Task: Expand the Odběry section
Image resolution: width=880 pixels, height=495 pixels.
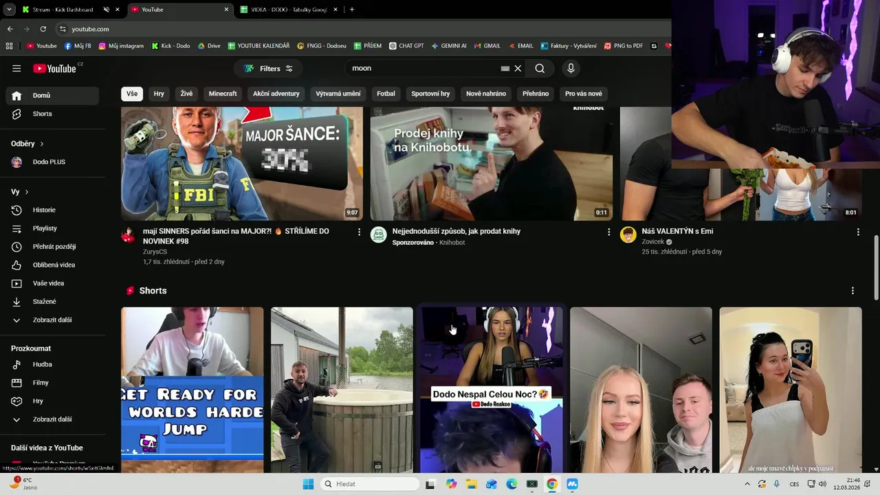Action: pos(27,144)
